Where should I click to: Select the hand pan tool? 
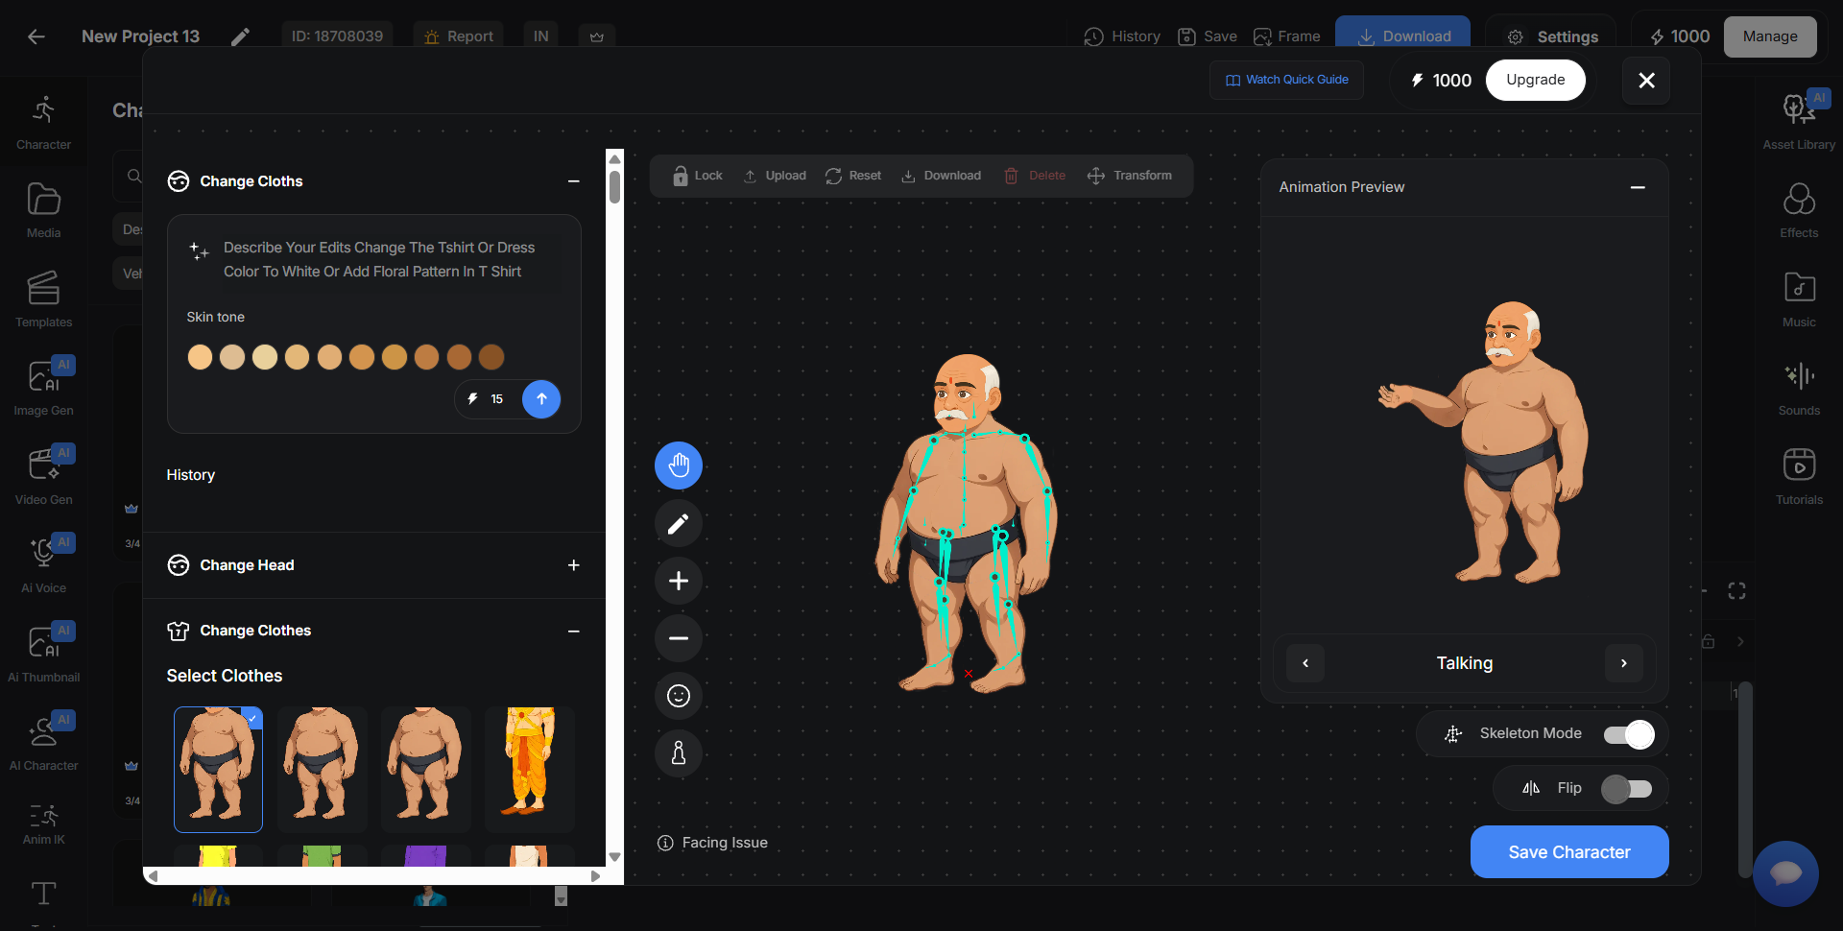point(679,465)
